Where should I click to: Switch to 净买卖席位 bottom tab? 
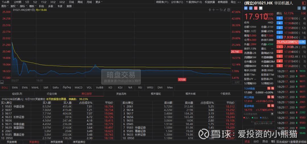(79, 142)
